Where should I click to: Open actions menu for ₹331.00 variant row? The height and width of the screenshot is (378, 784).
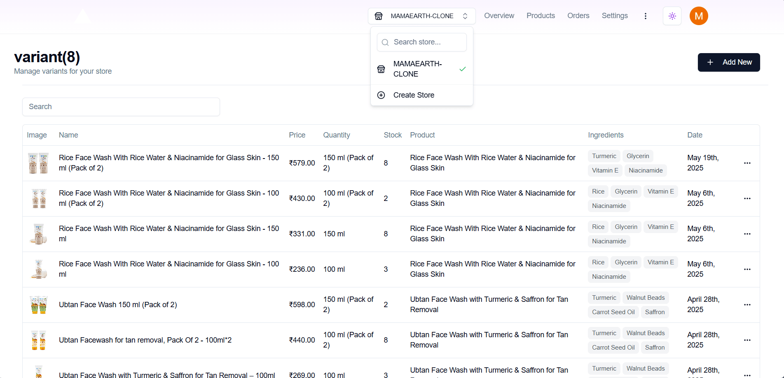click(x=747, y=234)
